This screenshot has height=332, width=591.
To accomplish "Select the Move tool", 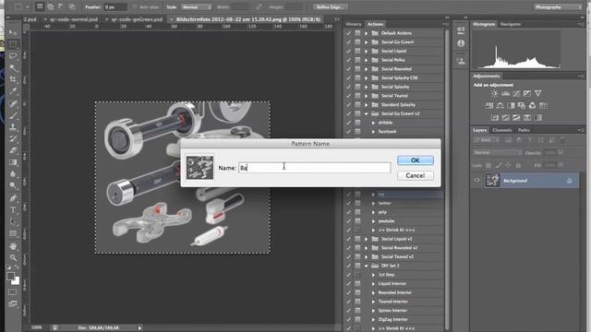I will [x=13, y=32].
